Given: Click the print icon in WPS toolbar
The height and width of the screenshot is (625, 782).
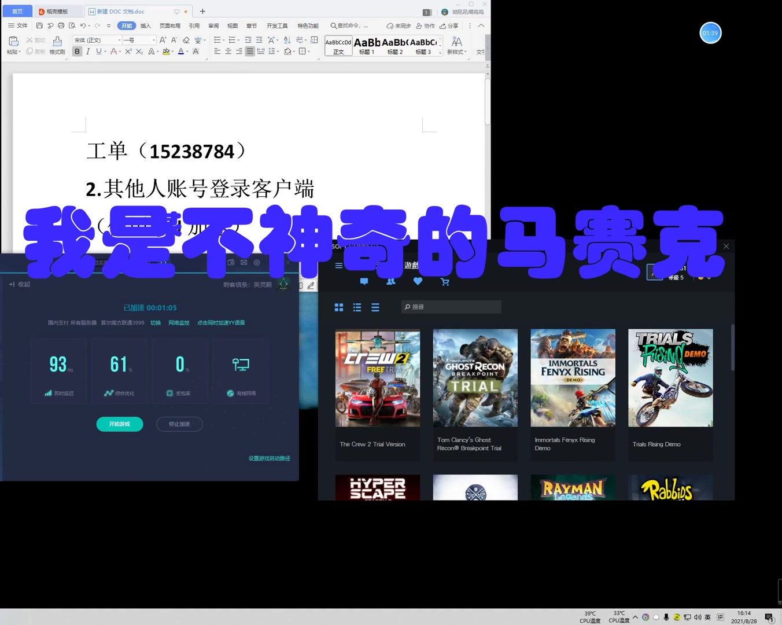Looking at the screenshot, I should tap(61, 25).
